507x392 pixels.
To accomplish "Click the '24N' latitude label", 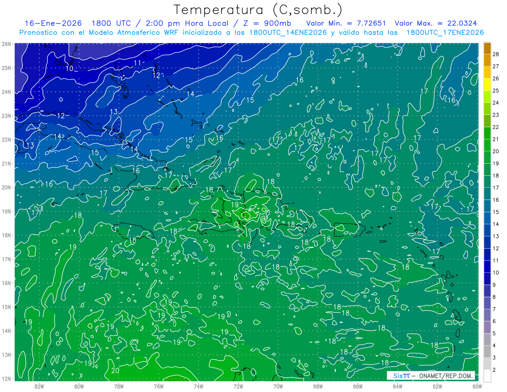I will (x=6, y=92).
